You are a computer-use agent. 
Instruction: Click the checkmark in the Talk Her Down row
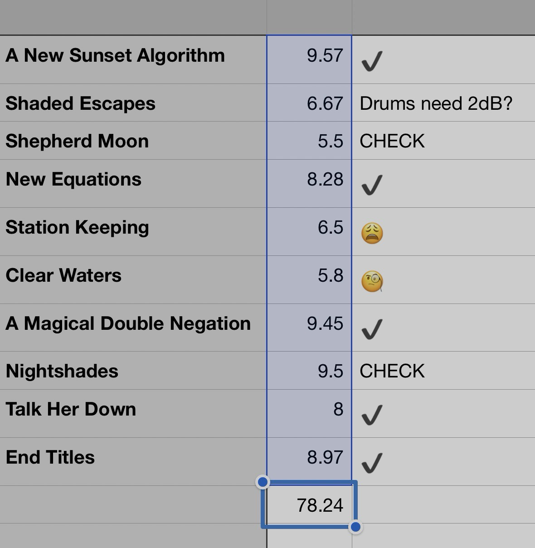coord(372,415)
